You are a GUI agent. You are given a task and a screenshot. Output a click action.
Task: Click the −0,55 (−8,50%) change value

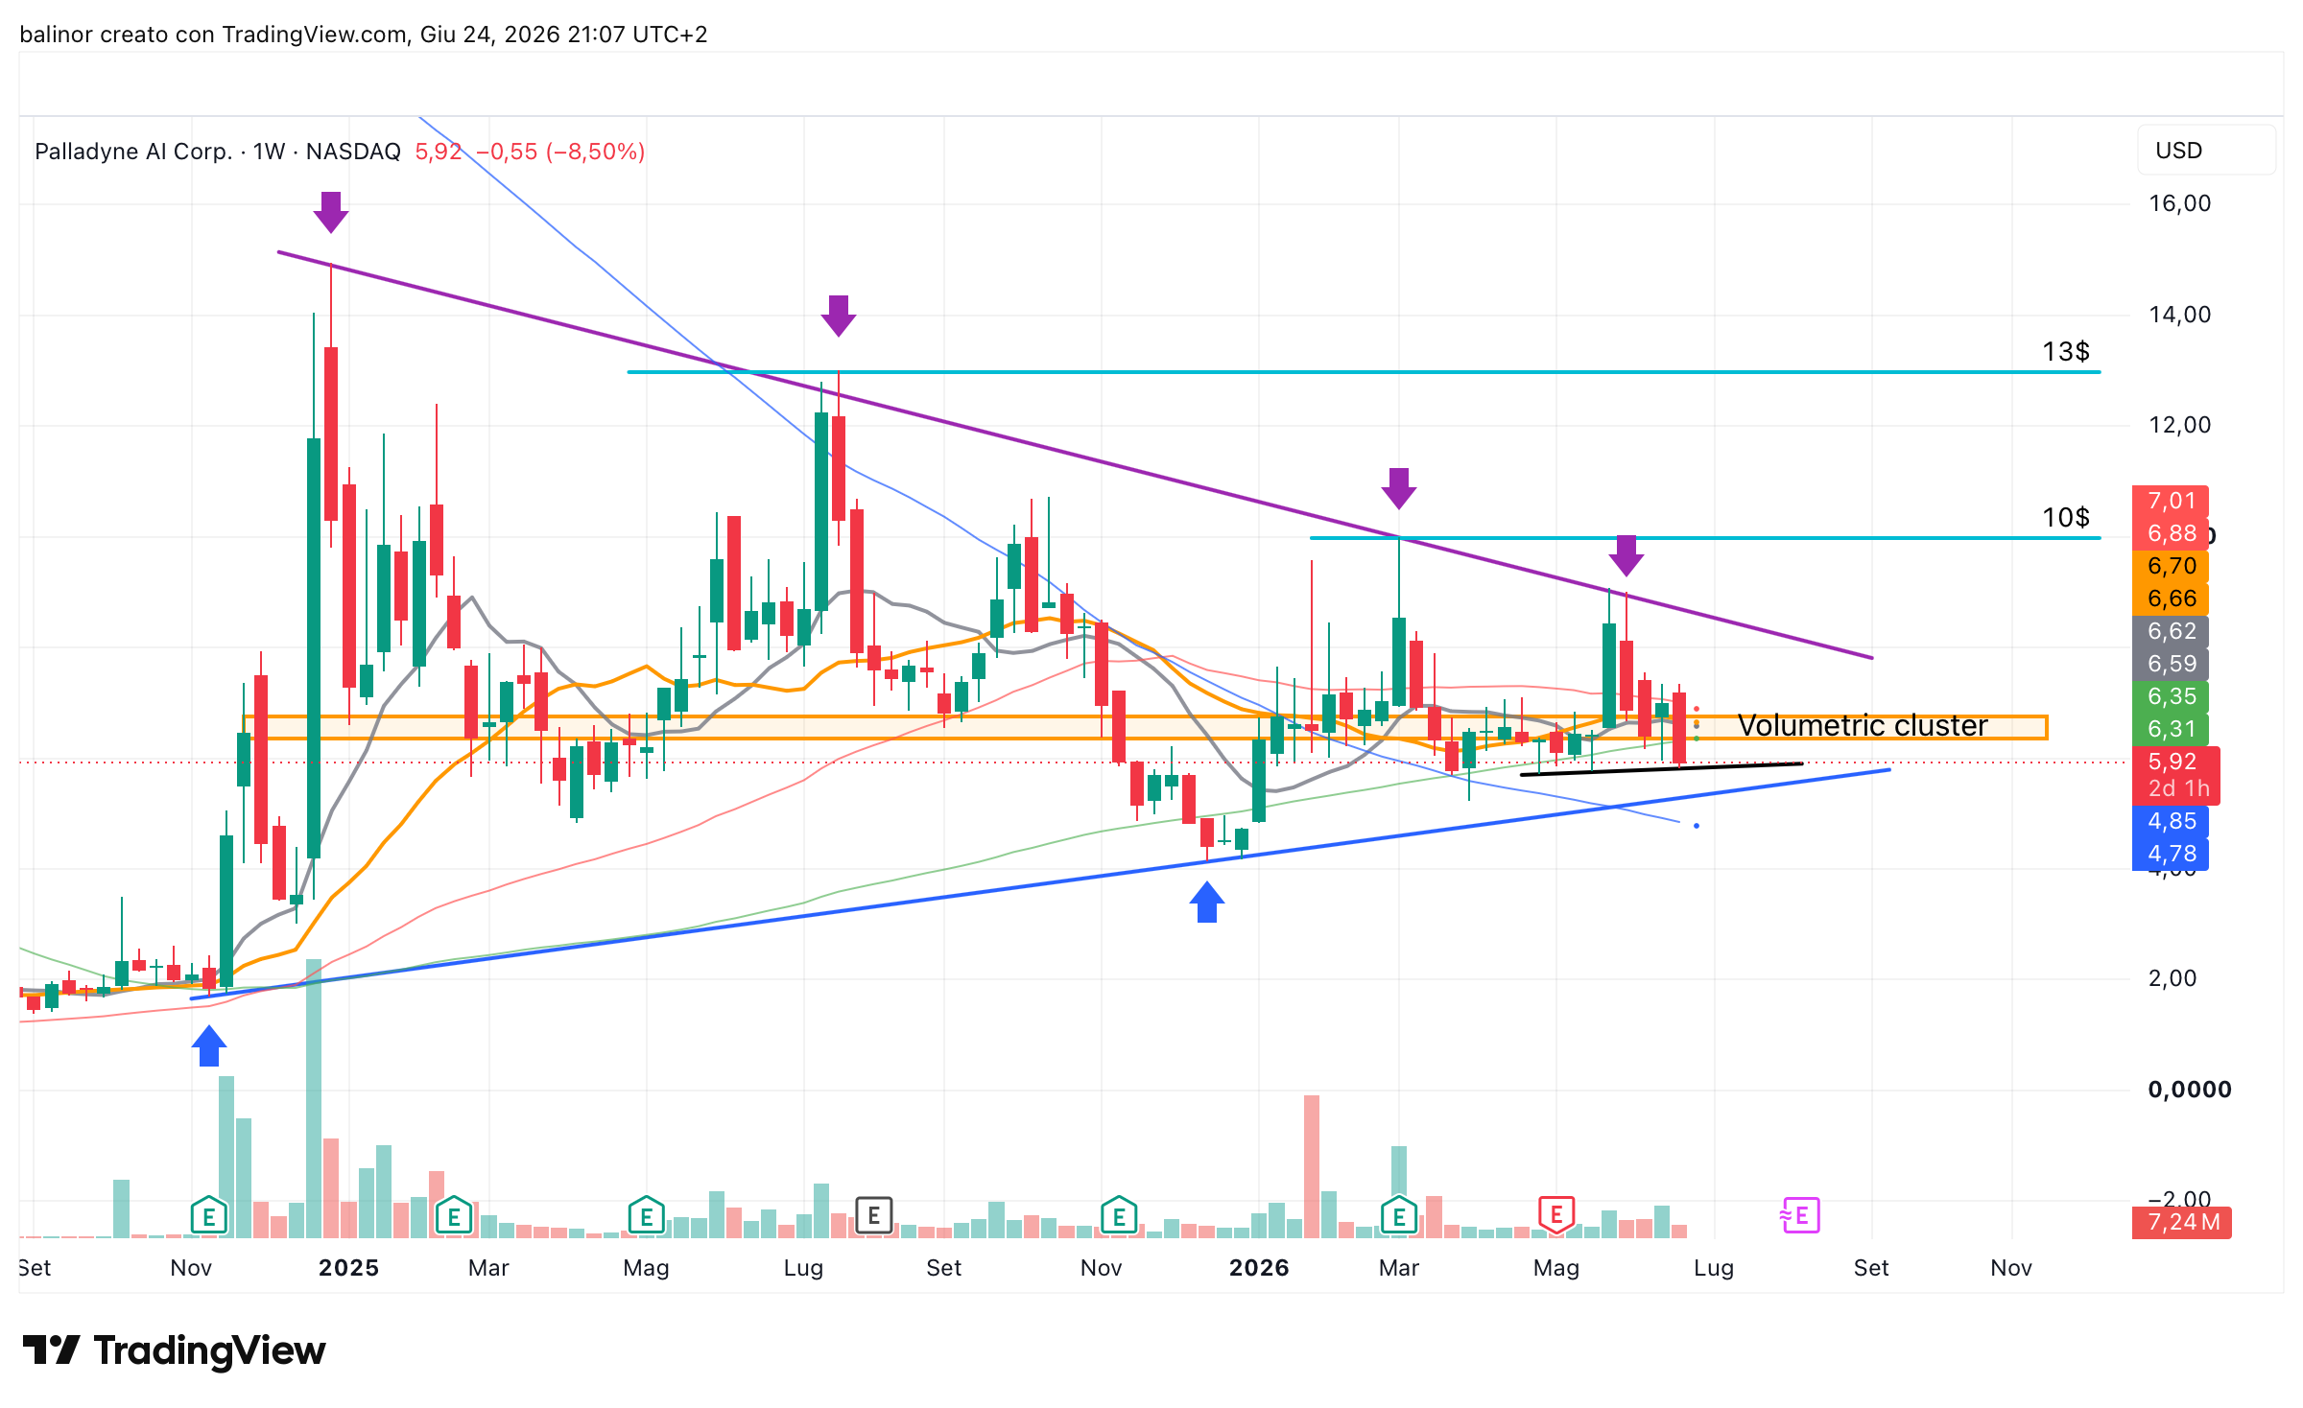(x=560, y=152)
